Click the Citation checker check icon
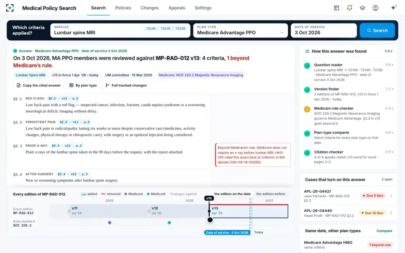 click(307, 153)
